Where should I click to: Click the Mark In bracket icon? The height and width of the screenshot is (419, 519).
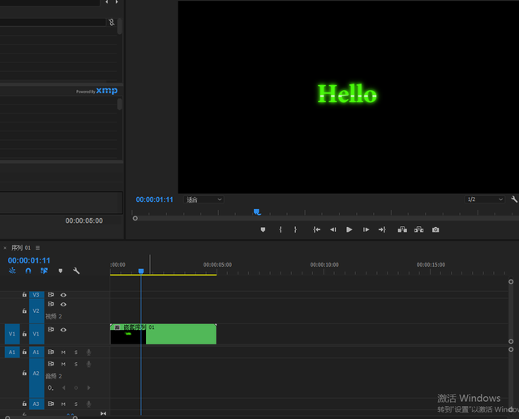coord(281,230)
